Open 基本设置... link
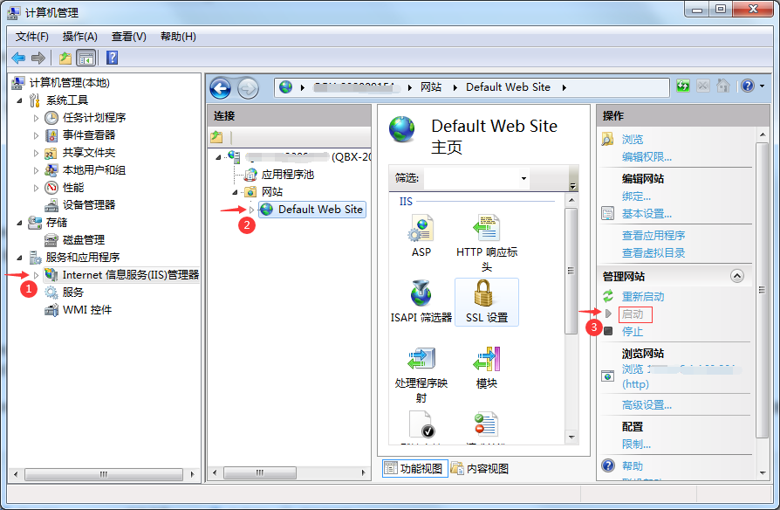This screenshot has height=510, width=780. click(647, 214)
